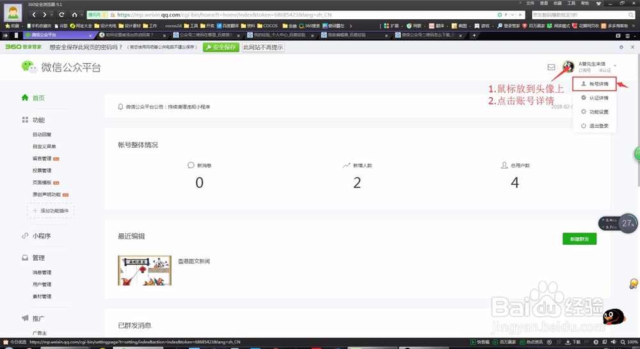The height and width of the screenshot is (349, 640).
Task: Open the 查看 menu
Action: (x=543, y=3)
